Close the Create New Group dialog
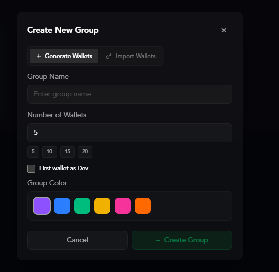 click(x=224, y=30)
